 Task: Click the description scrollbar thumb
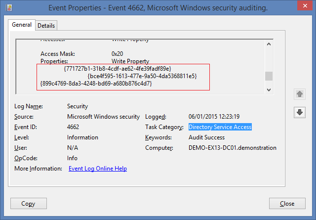(x=269, y=76)
